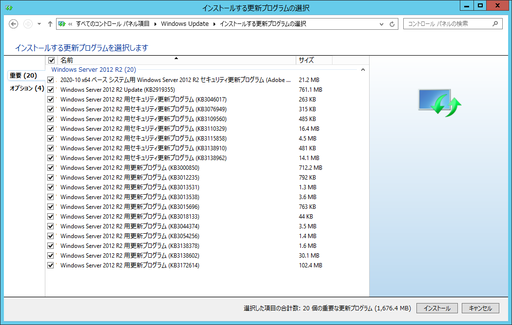Focus the control panel search field
The width and height of the screenshot is (512, 325).
453,24
